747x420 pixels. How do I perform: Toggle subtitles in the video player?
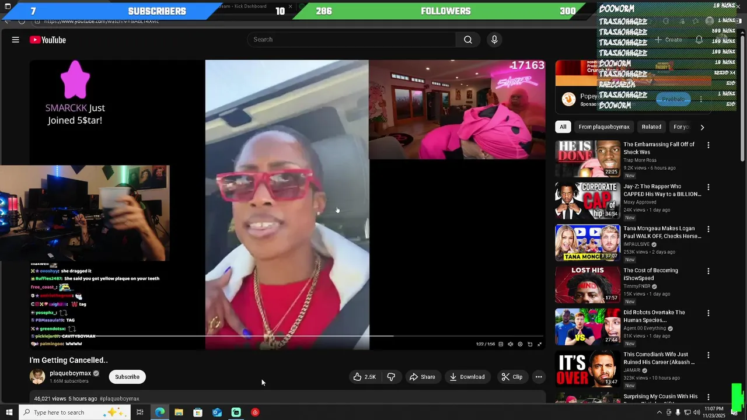(x=501, y=344)
